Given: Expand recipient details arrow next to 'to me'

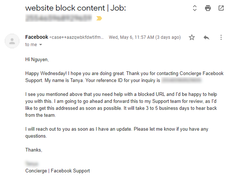Looking at the screenshot, I should [41, 45].
